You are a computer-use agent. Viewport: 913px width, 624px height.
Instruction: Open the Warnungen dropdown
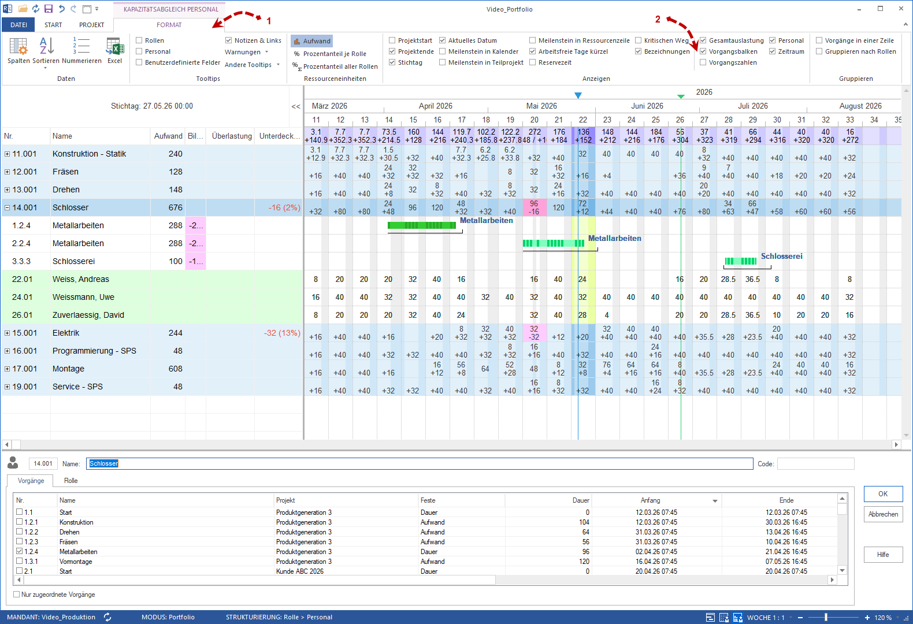pyautogui.click(x=247, y=52)
